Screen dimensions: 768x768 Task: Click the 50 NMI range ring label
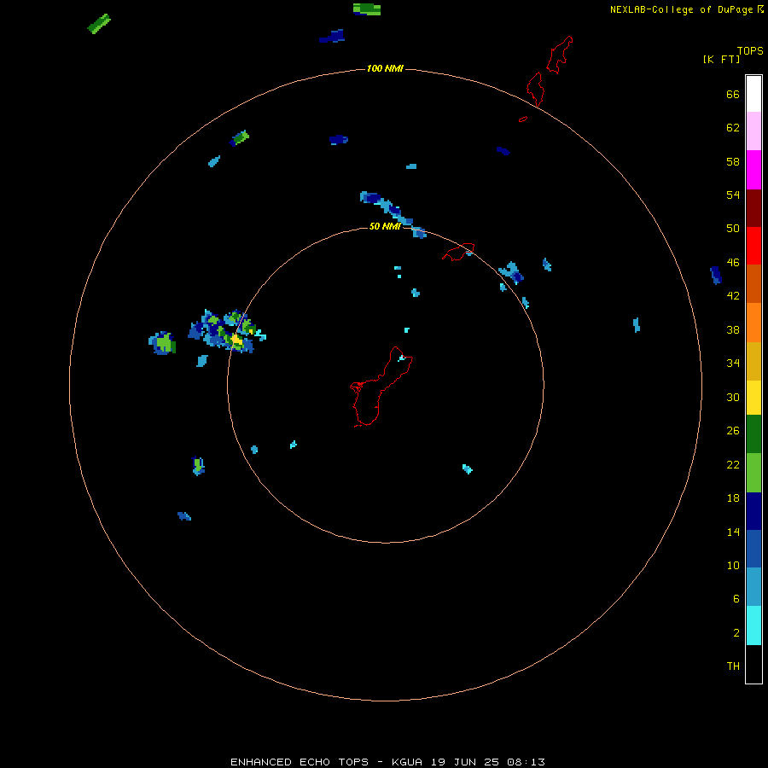[x=385, y=226]
